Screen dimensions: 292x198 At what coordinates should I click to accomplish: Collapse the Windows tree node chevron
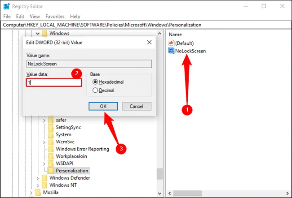38,34
